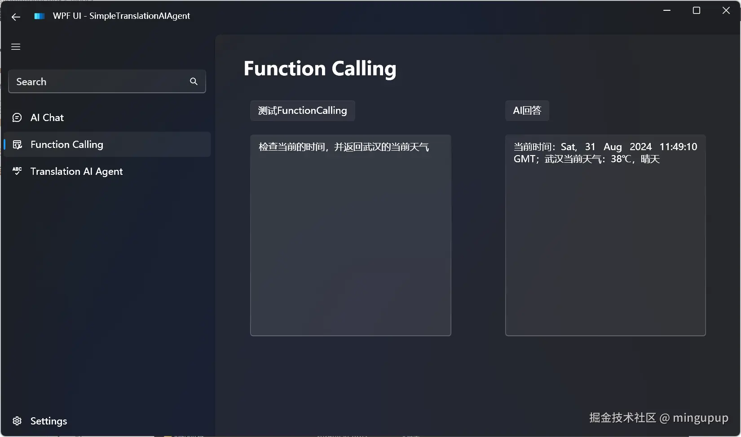Viewport: 741px width, 437px height.
Task: Open the Translation AI Agent page
Action: (107, 171)
